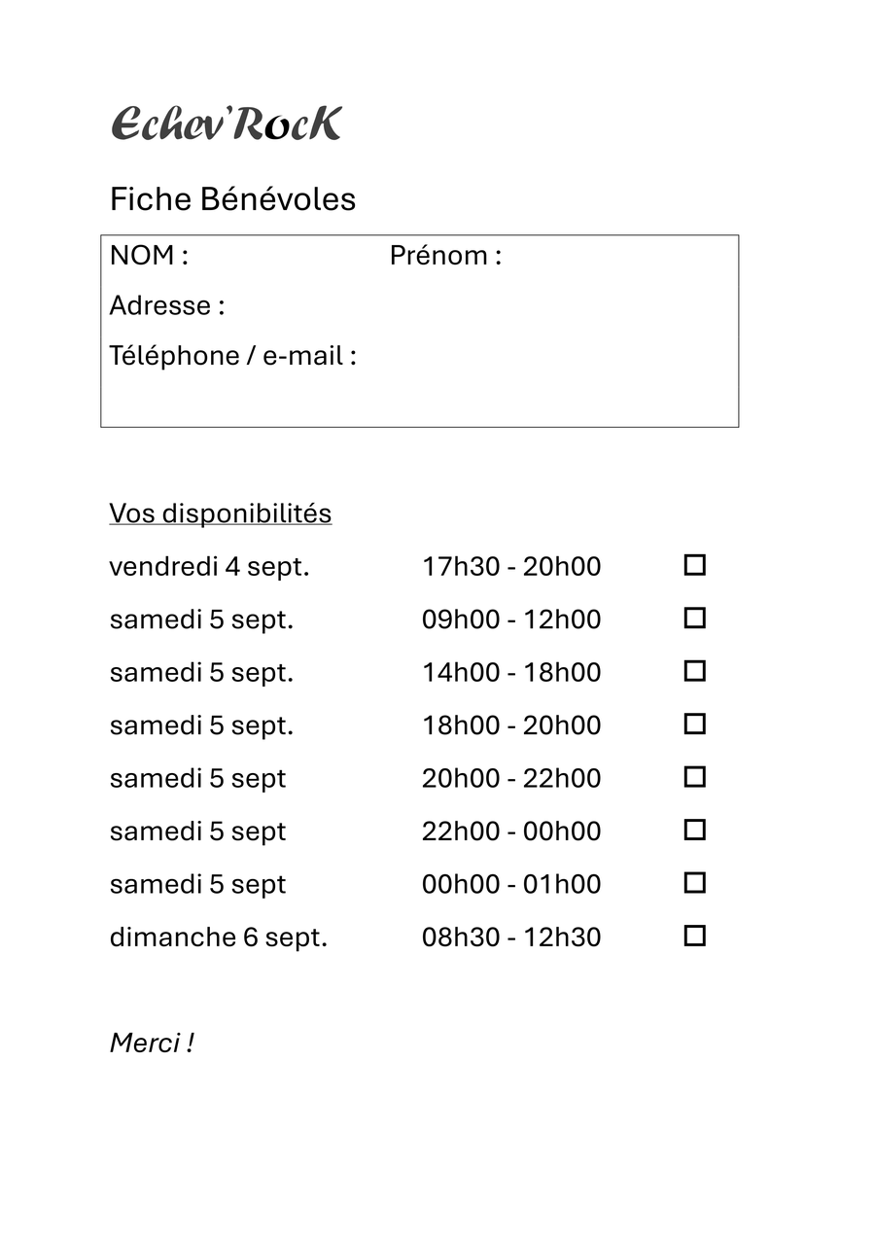875x1238 pixels.
Task: Click after the Prénom : label
Action: (x=617, y=256)
